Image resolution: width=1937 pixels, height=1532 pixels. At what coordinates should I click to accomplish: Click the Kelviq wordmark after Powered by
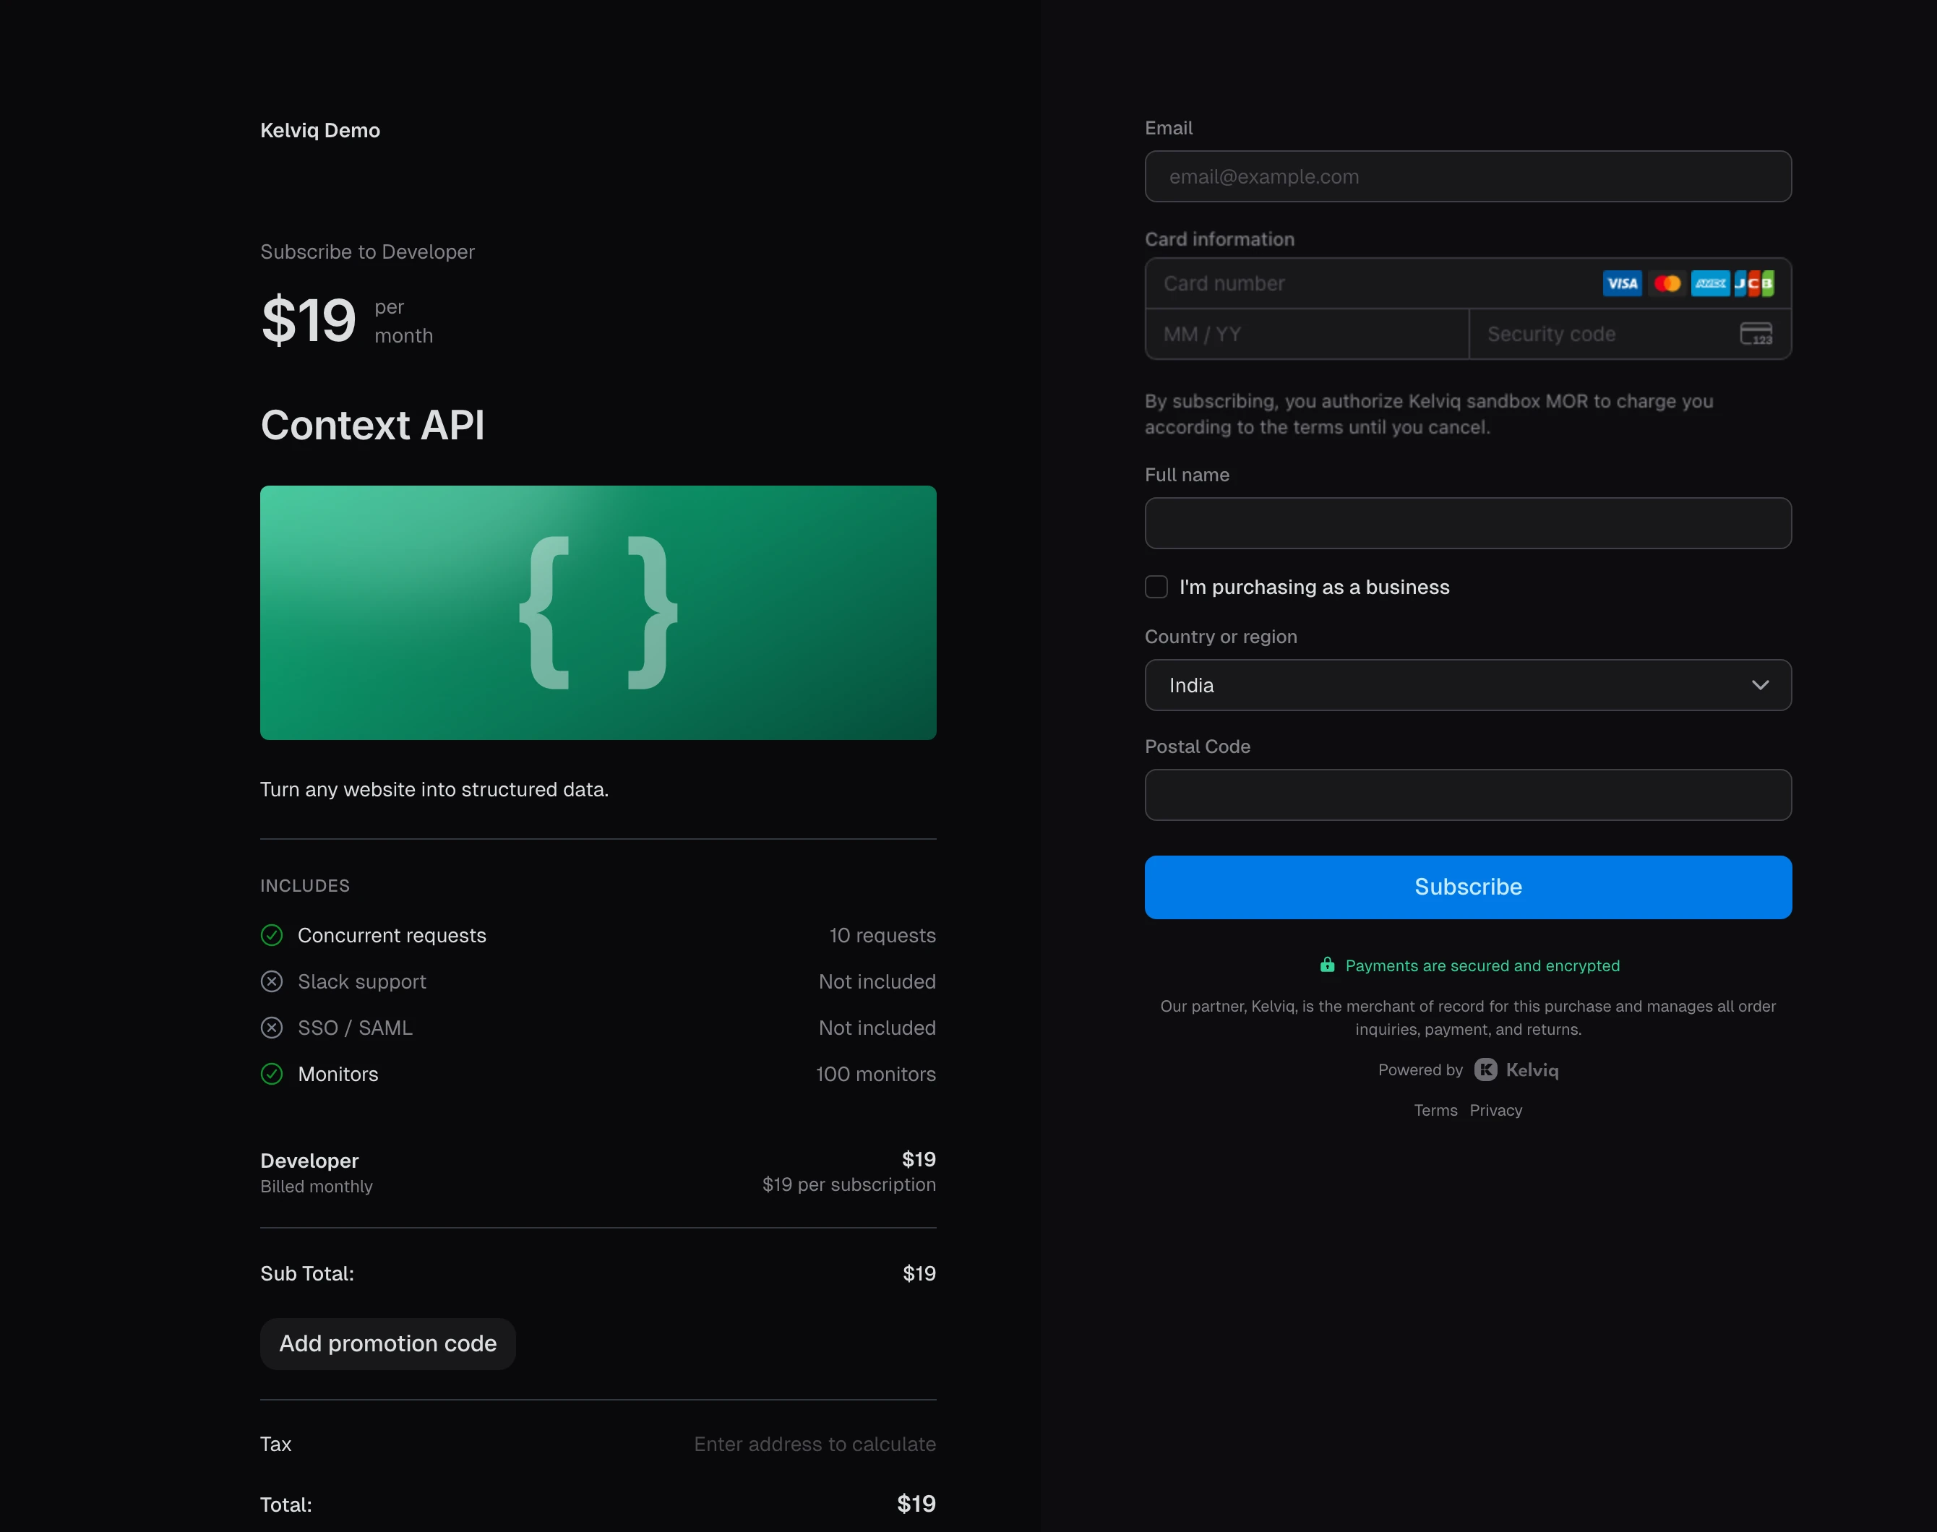click(x=1532, y=1070)
